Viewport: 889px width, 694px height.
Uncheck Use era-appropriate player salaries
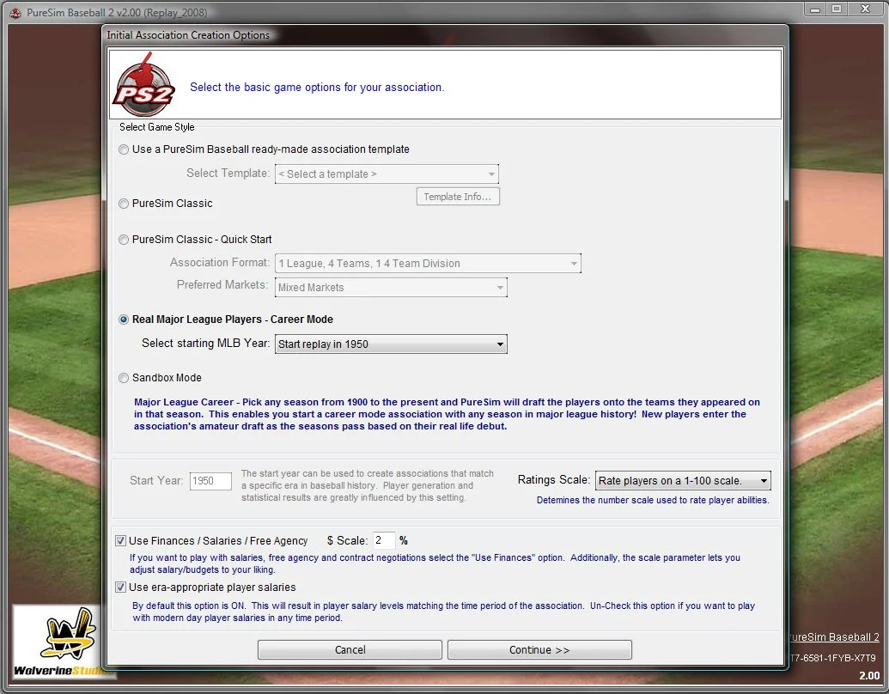[121, 587]
